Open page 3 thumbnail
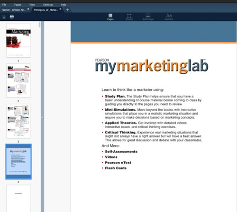Screen dimensions: 237x212 [x=18, y=121]
